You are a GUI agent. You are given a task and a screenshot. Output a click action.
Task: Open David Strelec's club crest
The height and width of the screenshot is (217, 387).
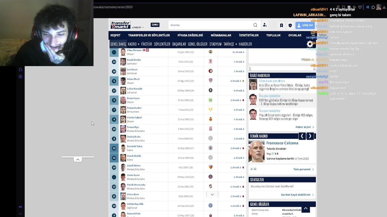coord(210,61)
